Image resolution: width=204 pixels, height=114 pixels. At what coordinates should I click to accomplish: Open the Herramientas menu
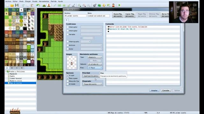44,1
